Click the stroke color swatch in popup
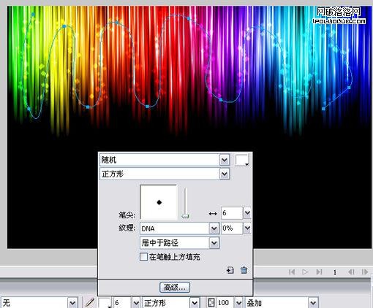 (242, 160)
